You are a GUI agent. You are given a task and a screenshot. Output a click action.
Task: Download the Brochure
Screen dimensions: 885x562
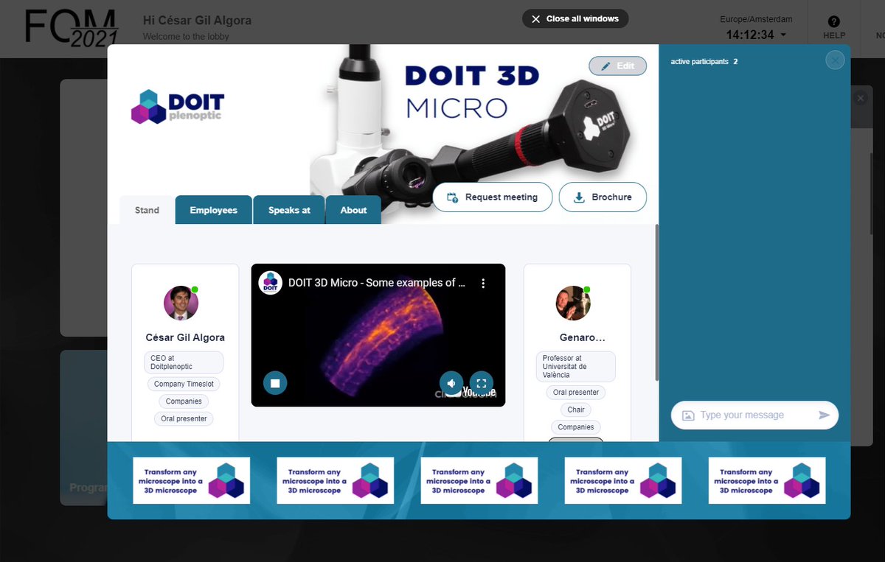point(603,197)
